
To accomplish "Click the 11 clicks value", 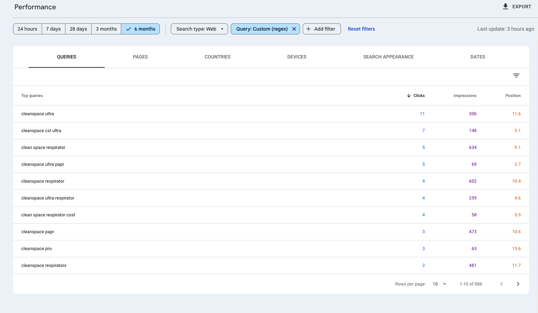I will [422, 114].
